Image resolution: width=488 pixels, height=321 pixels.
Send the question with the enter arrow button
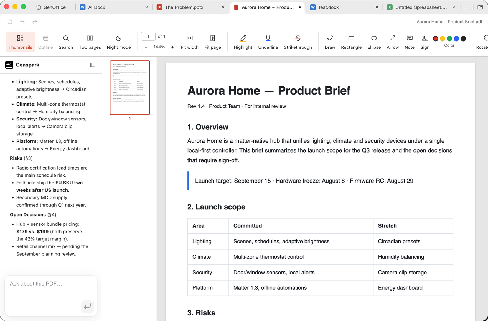coord(87,307)
